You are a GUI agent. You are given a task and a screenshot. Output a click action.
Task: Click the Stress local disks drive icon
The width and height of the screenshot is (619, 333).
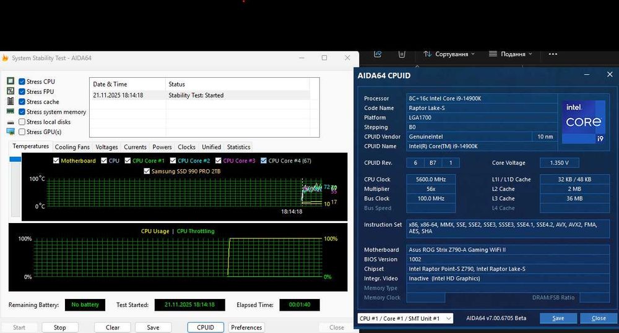(11, 122)
